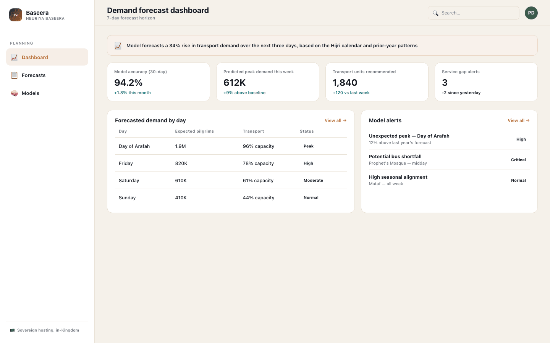Click the Normal badge on seasonal alignment
The image size is (550, 343).
click(518, 180)
